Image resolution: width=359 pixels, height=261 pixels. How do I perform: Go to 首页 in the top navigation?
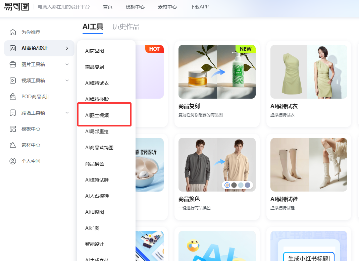pyautogui.click(x=108, y=7)
